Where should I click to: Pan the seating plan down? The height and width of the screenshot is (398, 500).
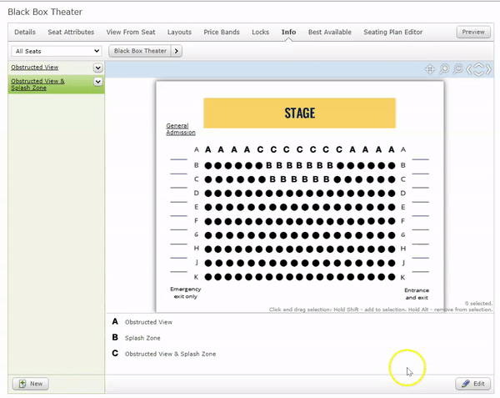[x=478, y=73]
